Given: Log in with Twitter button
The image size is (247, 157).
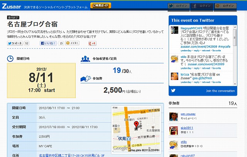Looking at the screenshot, I should coord(178,6).
